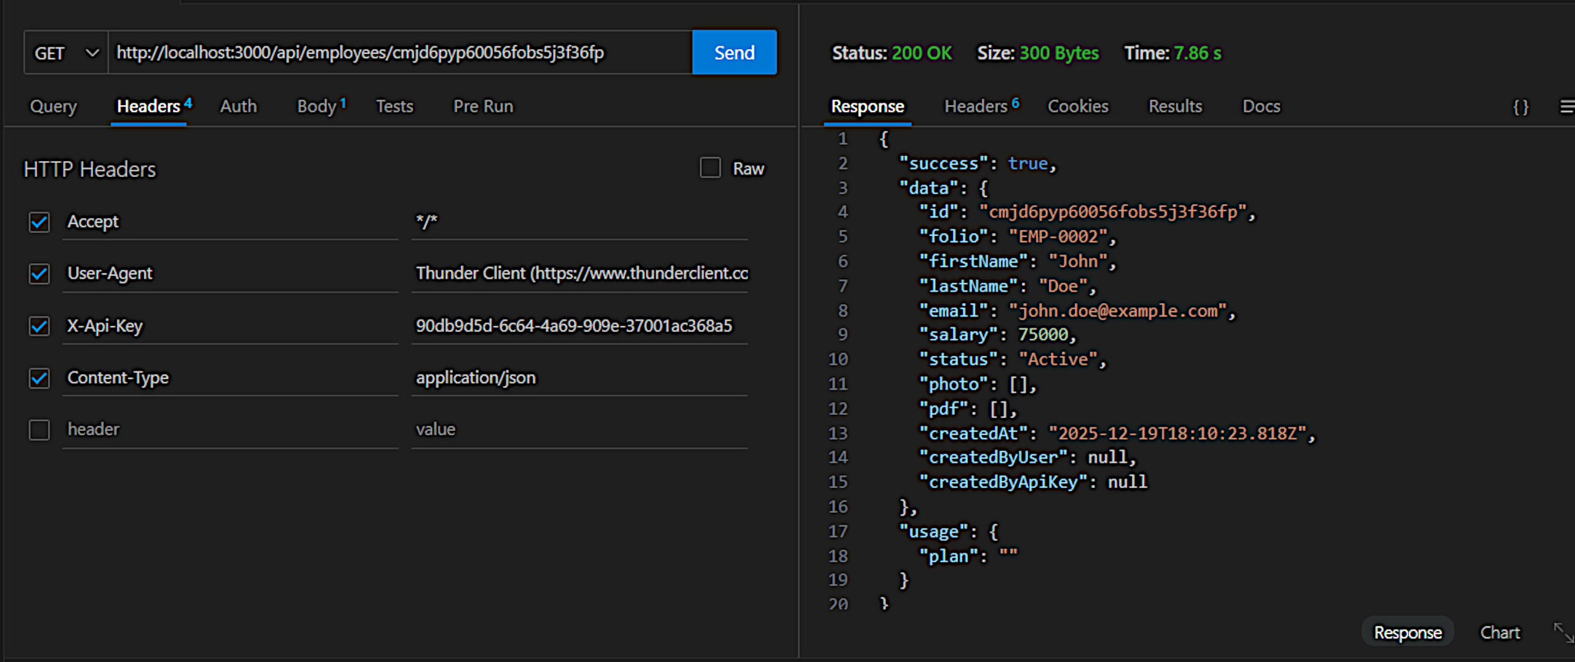Open the GET method dropdown
The height and width of the screenshot is (662, 1575).
click(66, 53)
